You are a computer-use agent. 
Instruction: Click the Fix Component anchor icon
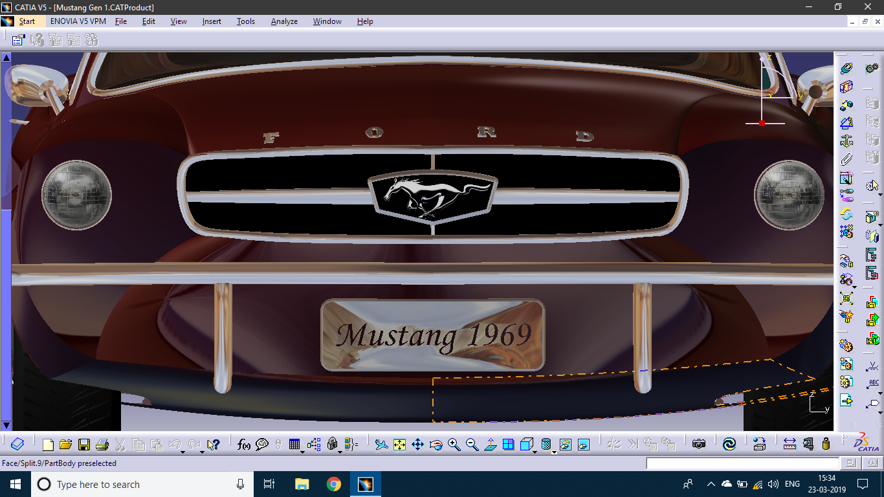pyautogui.click(x=846, y=140)
